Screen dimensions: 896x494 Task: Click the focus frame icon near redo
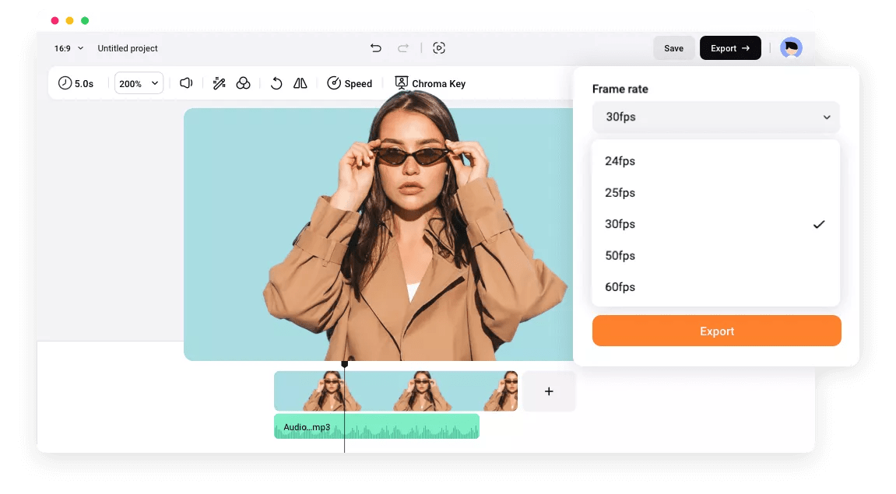(x=439, y=47)
